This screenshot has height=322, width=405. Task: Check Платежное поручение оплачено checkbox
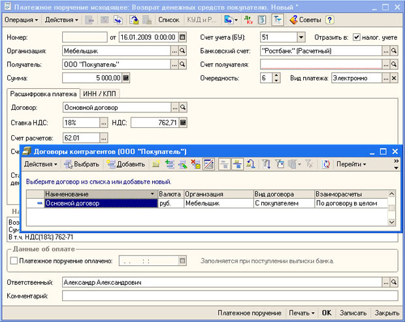(x=14, y=261)
